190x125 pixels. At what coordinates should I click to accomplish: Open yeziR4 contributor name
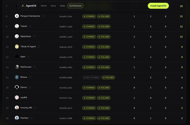24,97
